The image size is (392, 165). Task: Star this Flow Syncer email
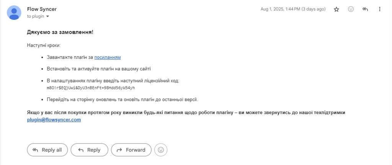tap(336, 9)
